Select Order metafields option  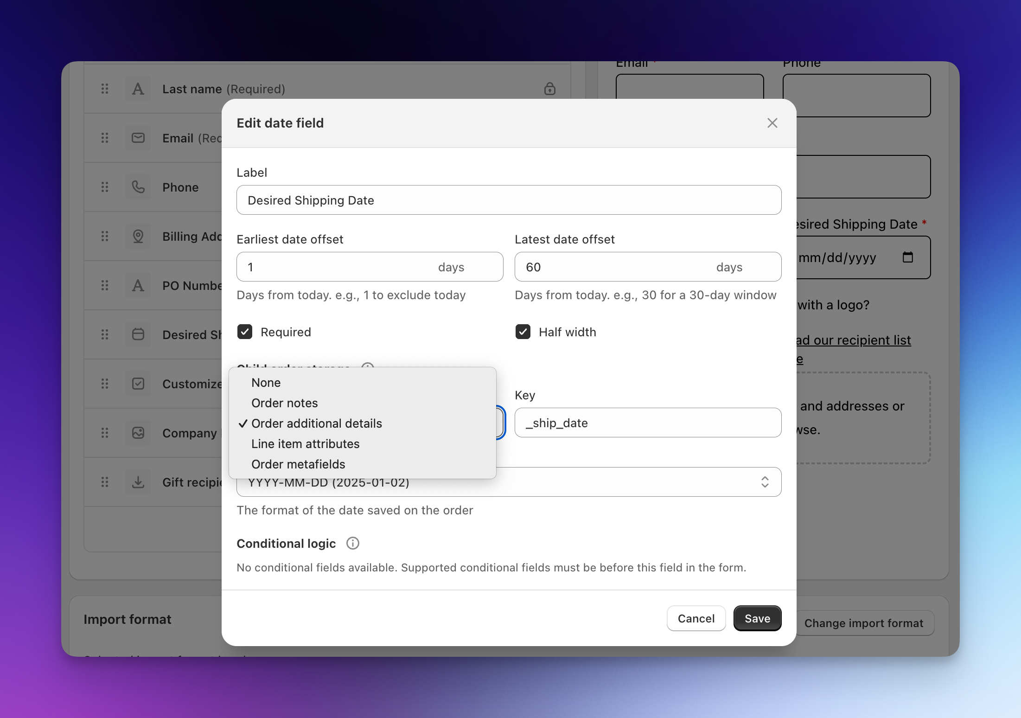pos(363,464)
